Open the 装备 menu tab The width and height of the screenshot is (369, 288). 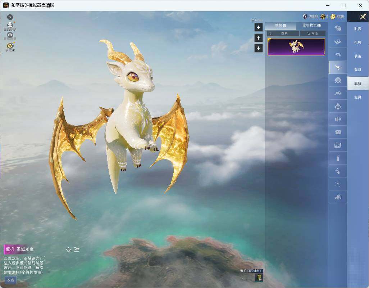[358, 56]
